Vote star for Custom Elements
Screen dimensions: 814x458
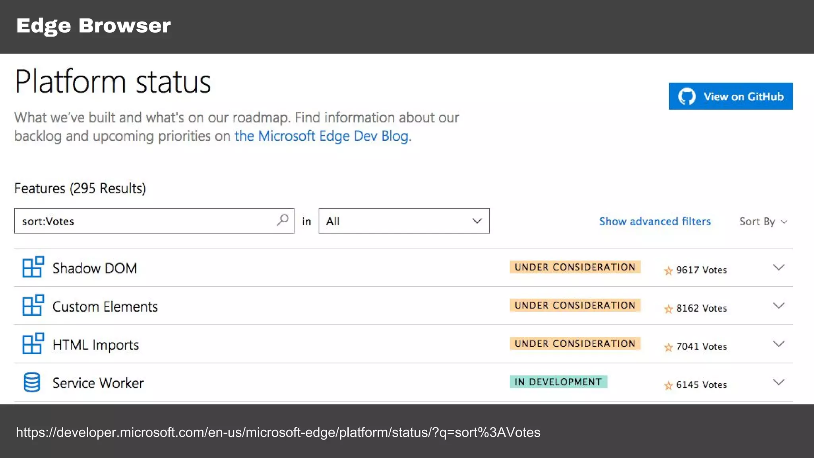pyautogui.click(x=668, y=309)
